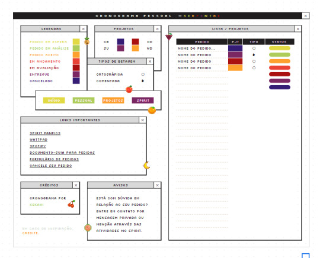Open the Formulário de pedidos link
This screenshot has height=258, width=320.
pyautogui.click(x=54, y=159)
